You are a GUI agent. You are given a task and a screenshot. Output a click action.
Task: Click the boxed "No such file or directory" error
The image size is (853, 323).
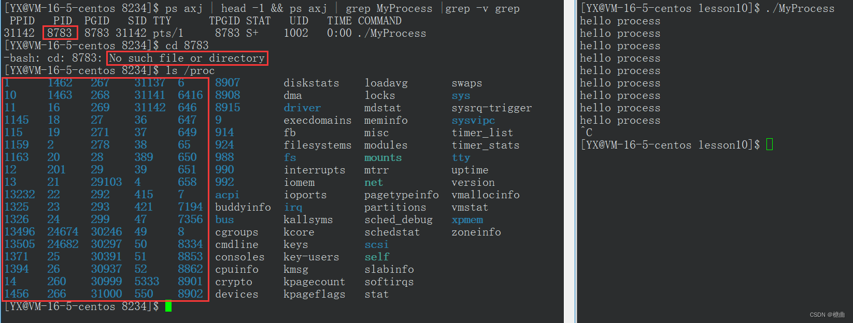187,58
